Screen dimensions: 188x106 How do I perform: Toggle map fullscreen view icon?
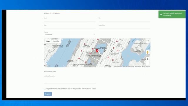pyautogui.click(x=147, y=41)
